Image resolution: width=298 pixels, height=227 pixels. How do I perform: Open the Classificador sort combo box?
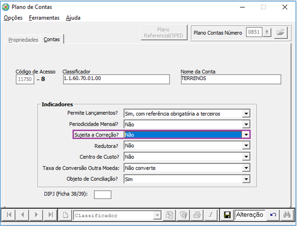118,215
